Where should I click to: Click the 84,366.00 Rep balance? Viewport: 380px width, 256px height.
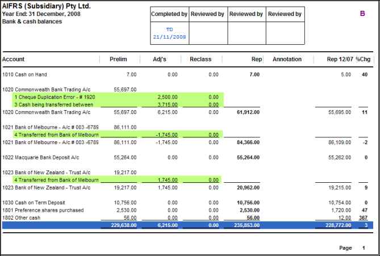pyautogui.click(x=248, y=142)
